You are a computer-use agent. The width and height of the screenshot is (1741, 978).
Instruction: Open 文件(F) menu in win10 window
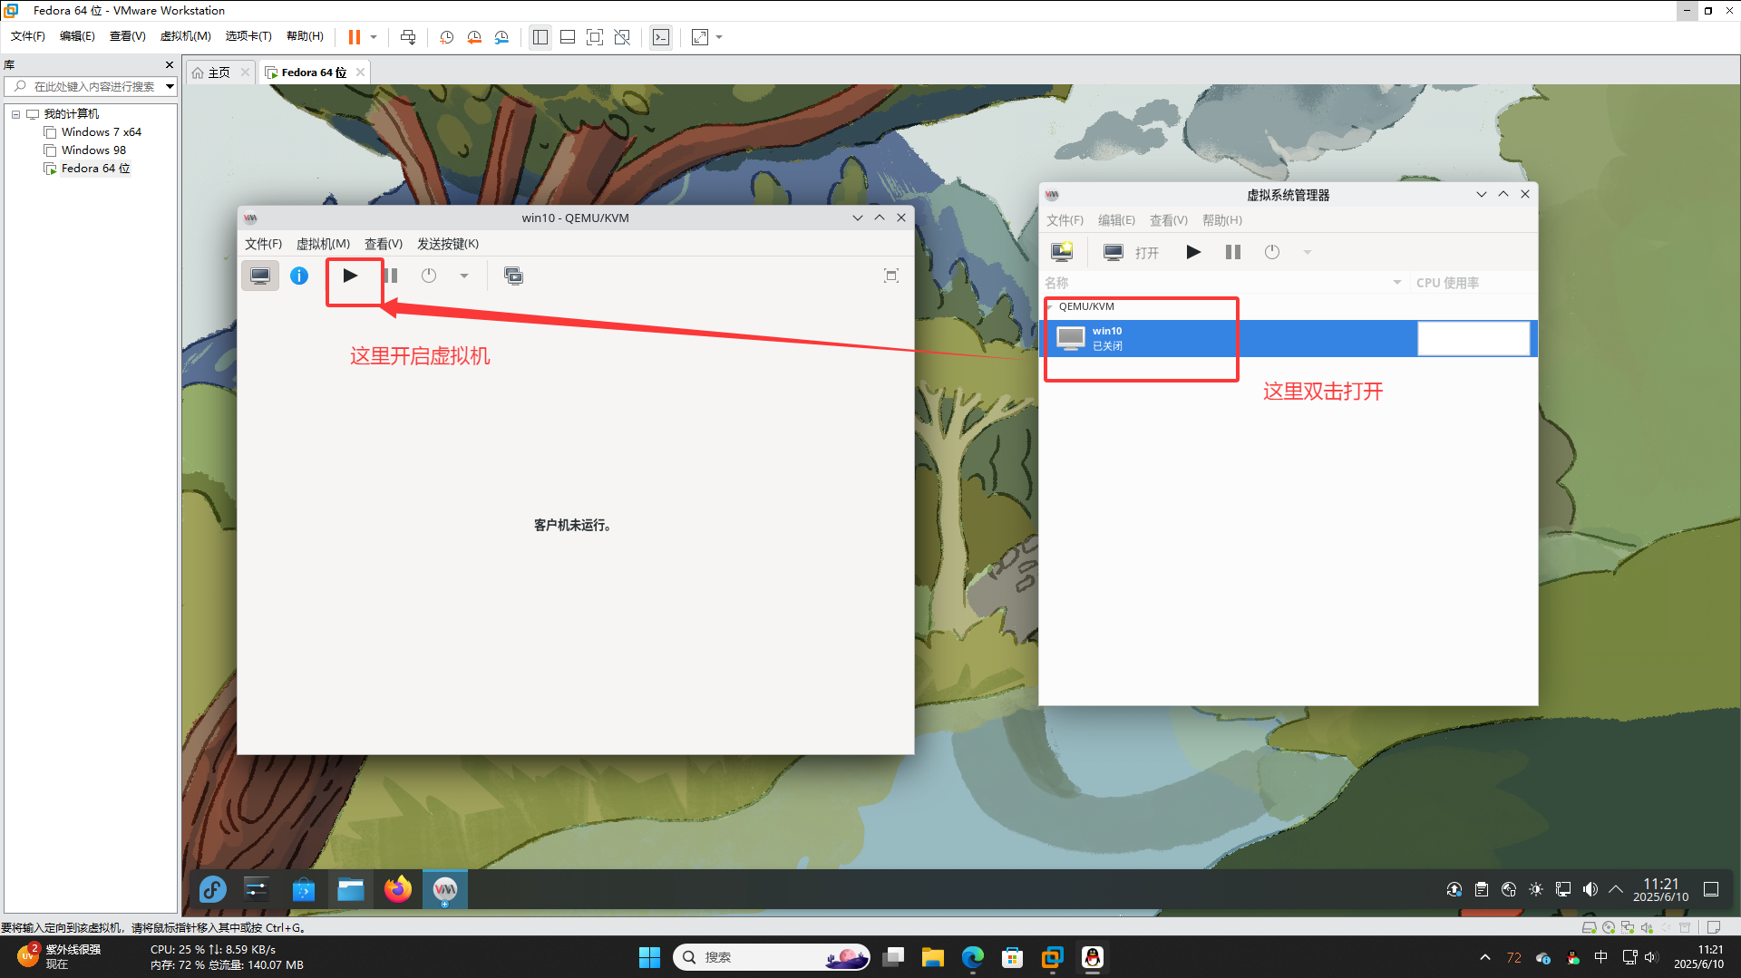[x=263, y=244]
